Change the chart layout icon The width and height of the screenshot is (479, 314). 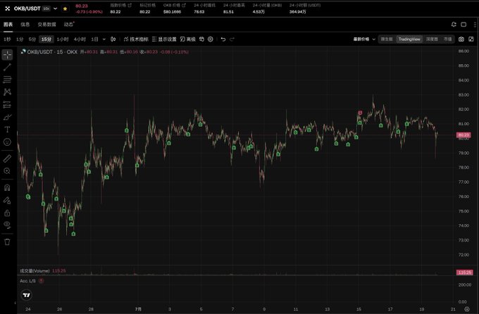(464, 25)
